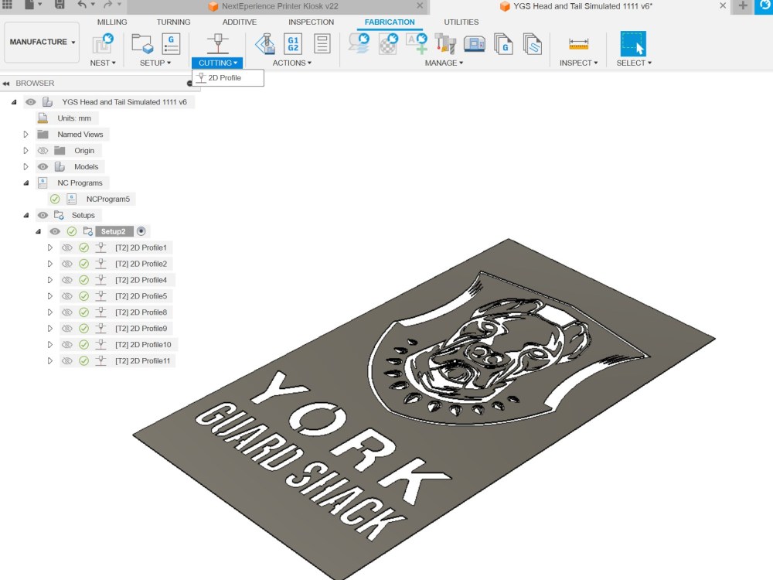
Task: Switch to the INSPECTION tab
Action: tap(311, 22)
